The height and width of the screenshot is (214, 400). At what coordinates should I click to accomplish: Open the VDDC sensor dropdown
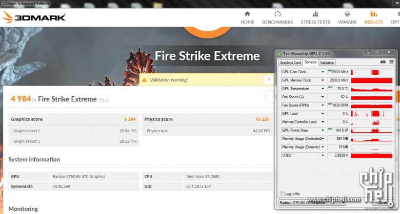point(323,155)
